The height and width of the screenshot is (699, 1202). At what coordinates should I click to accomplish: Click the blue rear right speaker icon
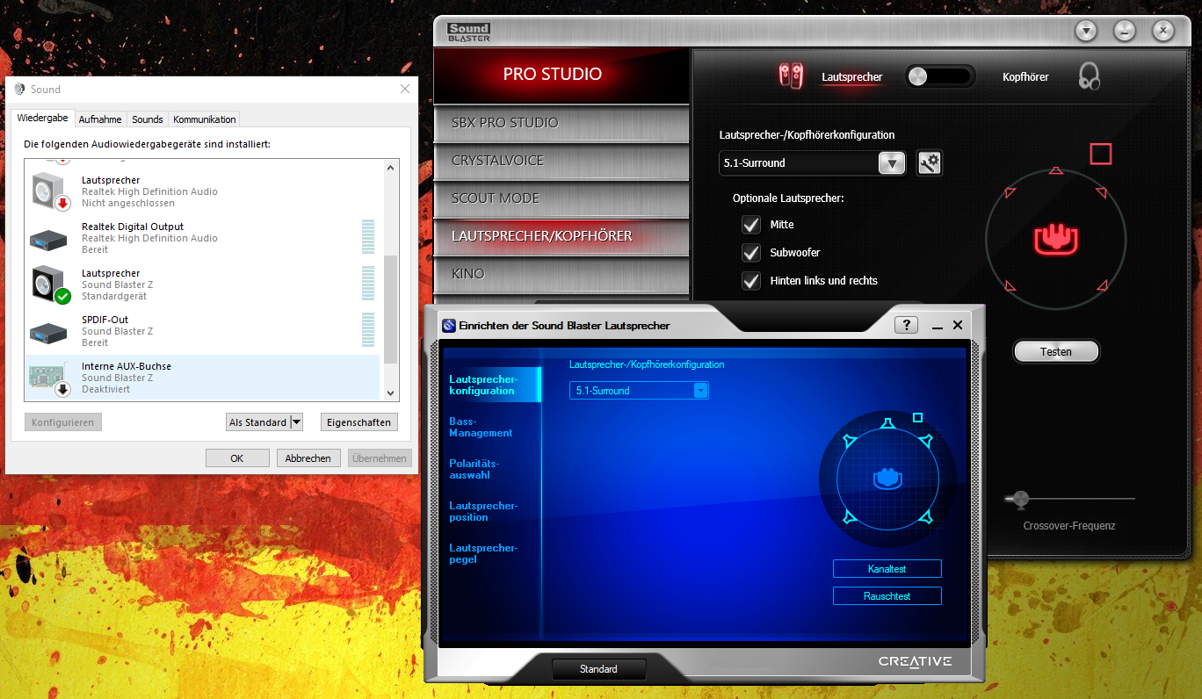coord(926,517)
